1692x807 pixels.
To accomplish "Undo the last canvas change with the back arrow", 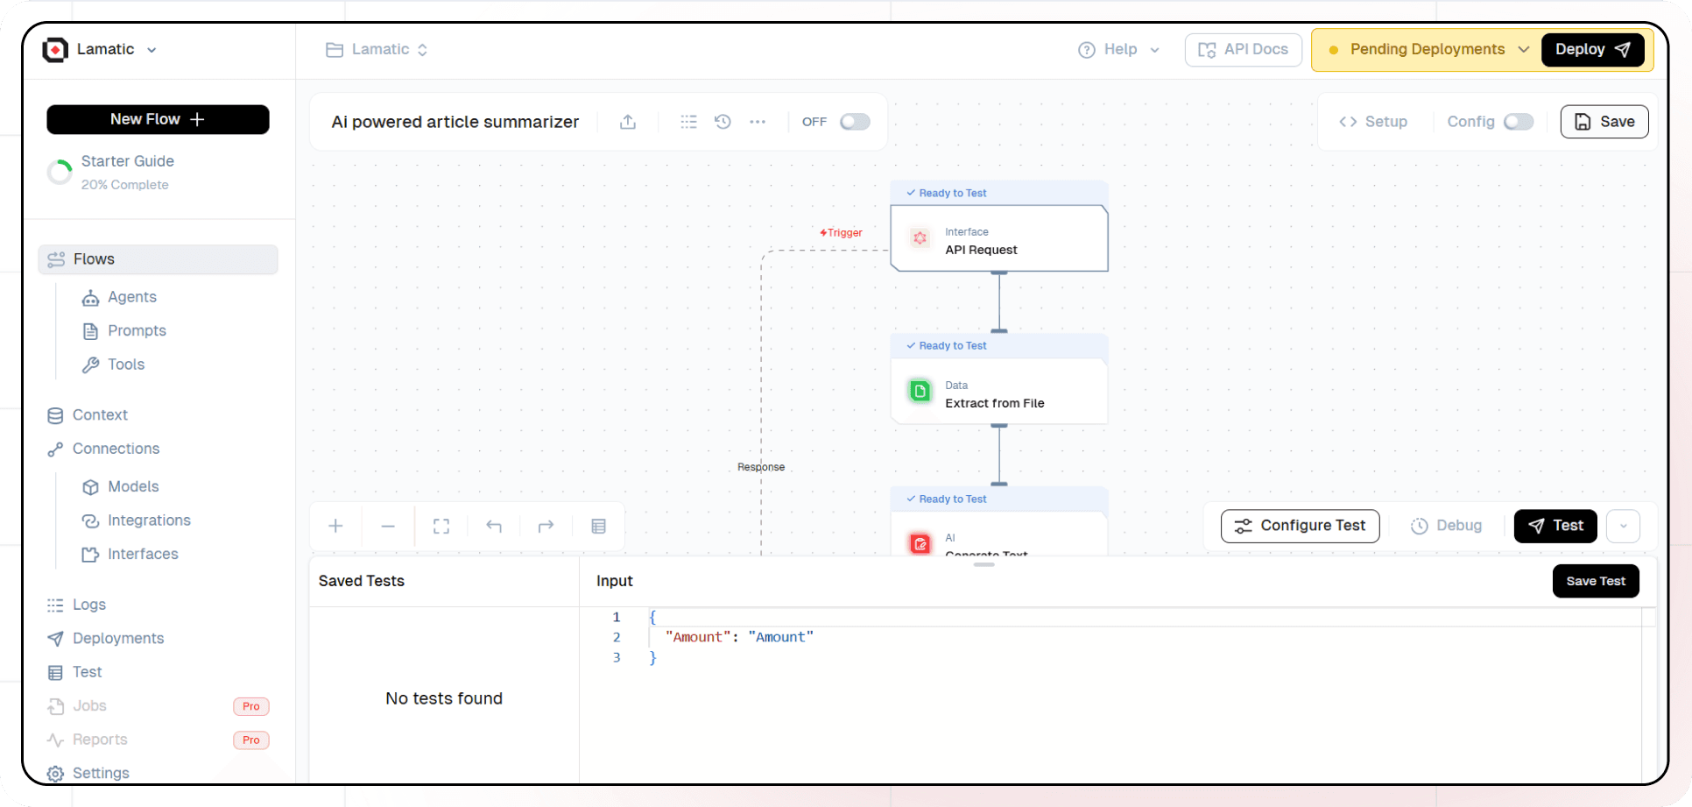I will (494, 526).
